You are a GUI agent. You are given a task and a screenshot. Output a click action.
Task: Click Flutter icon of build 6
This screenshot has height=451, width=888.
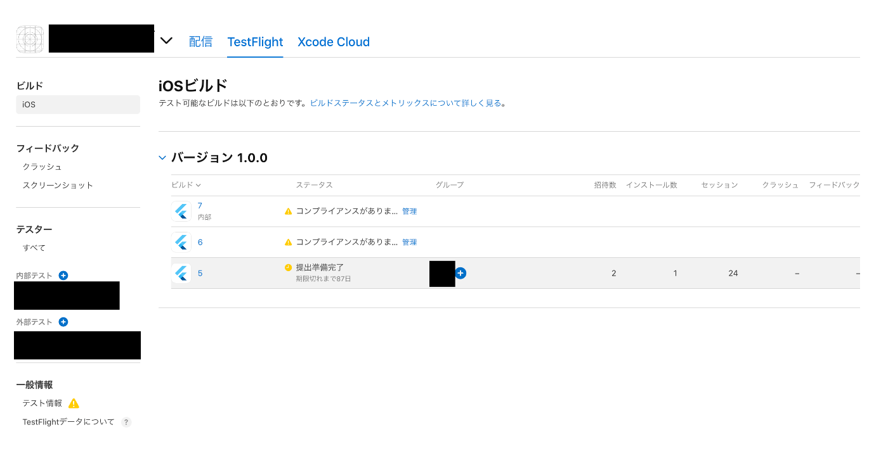pos(181,242)
